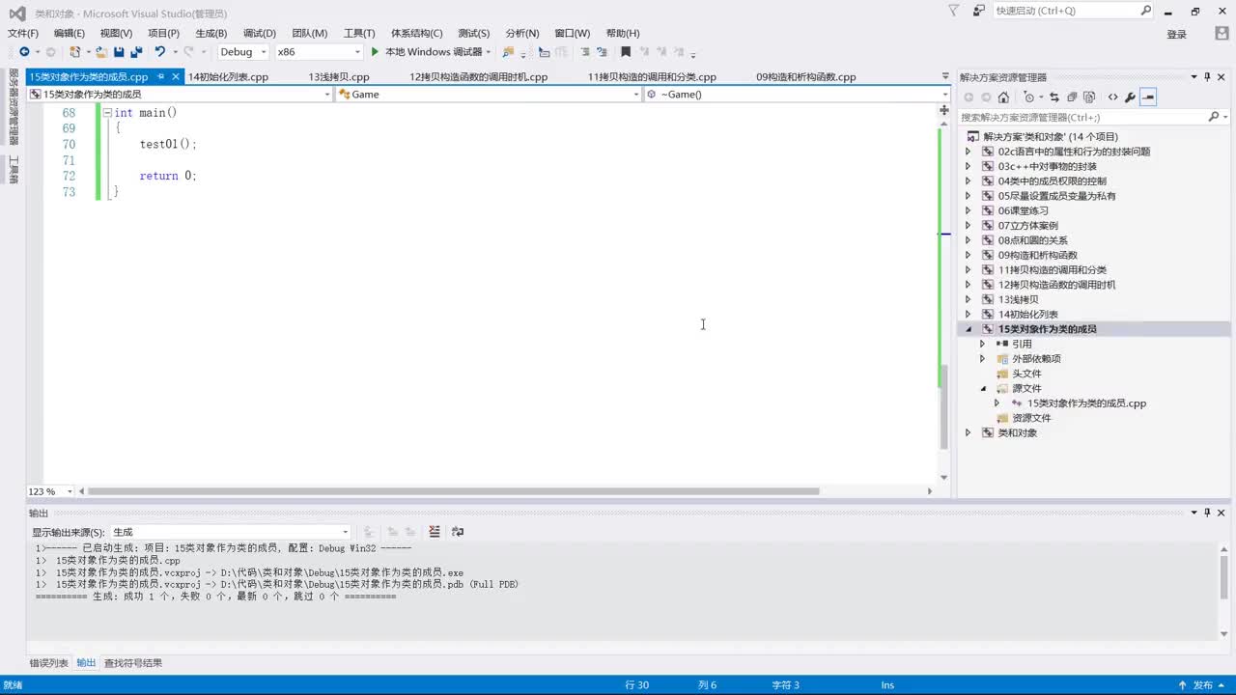Image resolution: width=1236 pixels, height=695 pixels.
Task: Click the 登录 sign-in link
Action: coord(1176,34)
